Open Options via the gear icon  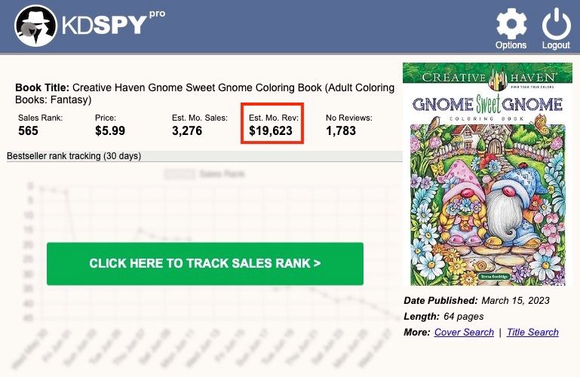coord(511,23)
